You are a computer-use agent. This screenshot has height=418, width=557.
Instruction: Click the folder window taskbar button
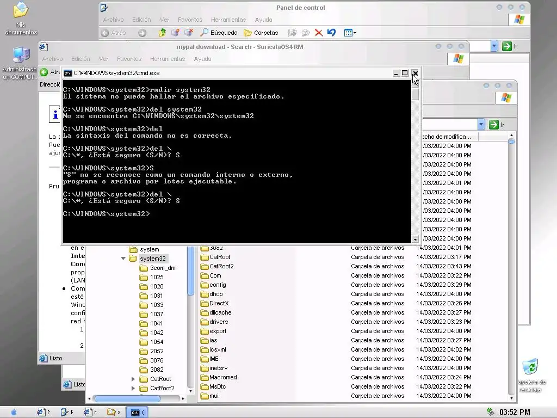tap(113, 413)
